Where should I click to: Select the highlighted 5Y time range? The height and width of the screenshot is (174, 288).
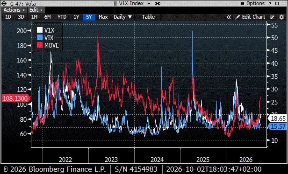pos(89,17)
